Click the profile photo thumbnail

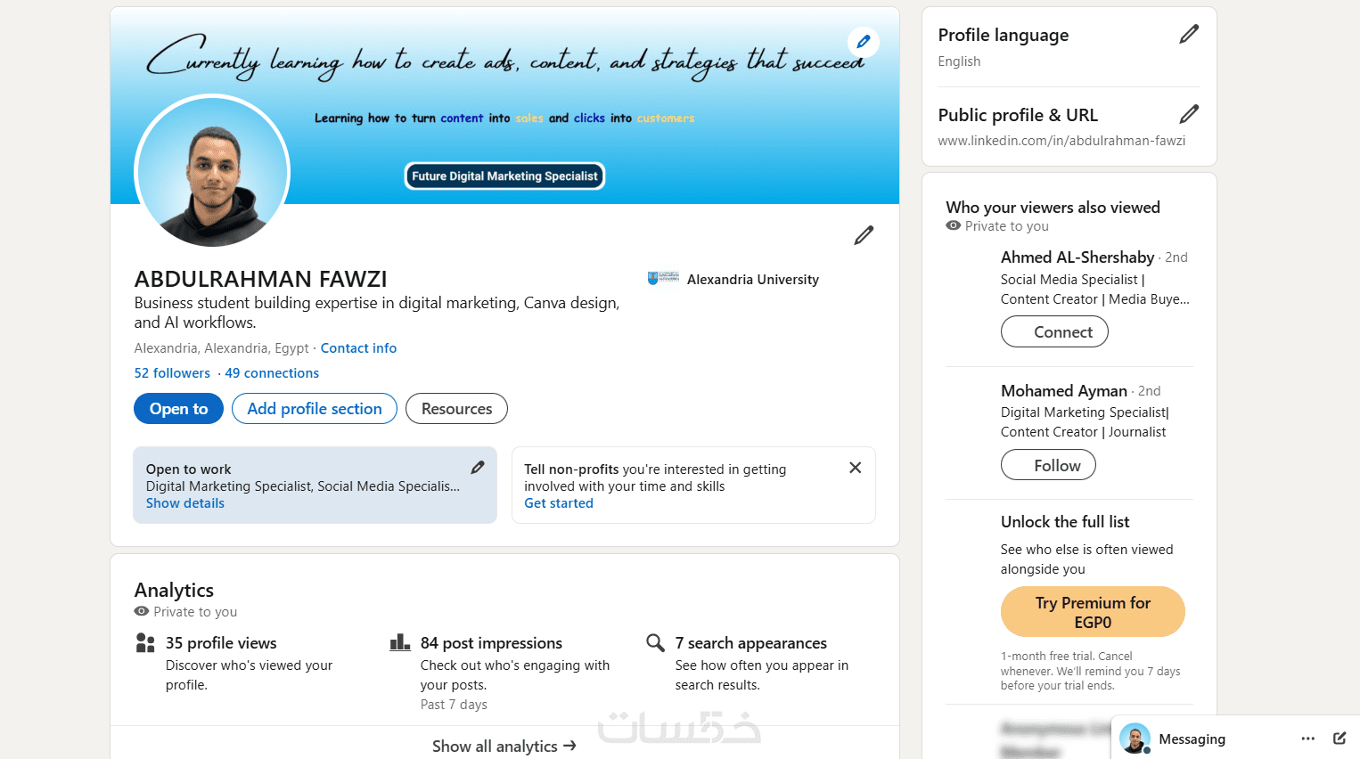point(212,172)
